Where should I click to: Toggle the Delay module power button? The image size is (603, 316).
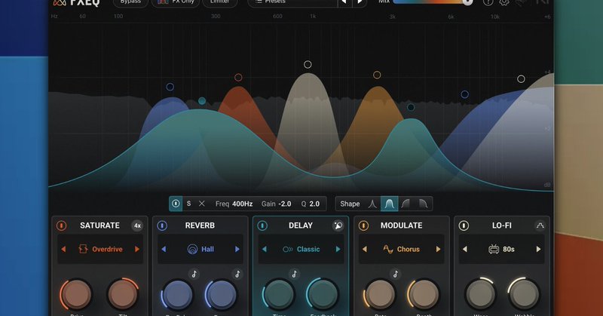(262, 225)
